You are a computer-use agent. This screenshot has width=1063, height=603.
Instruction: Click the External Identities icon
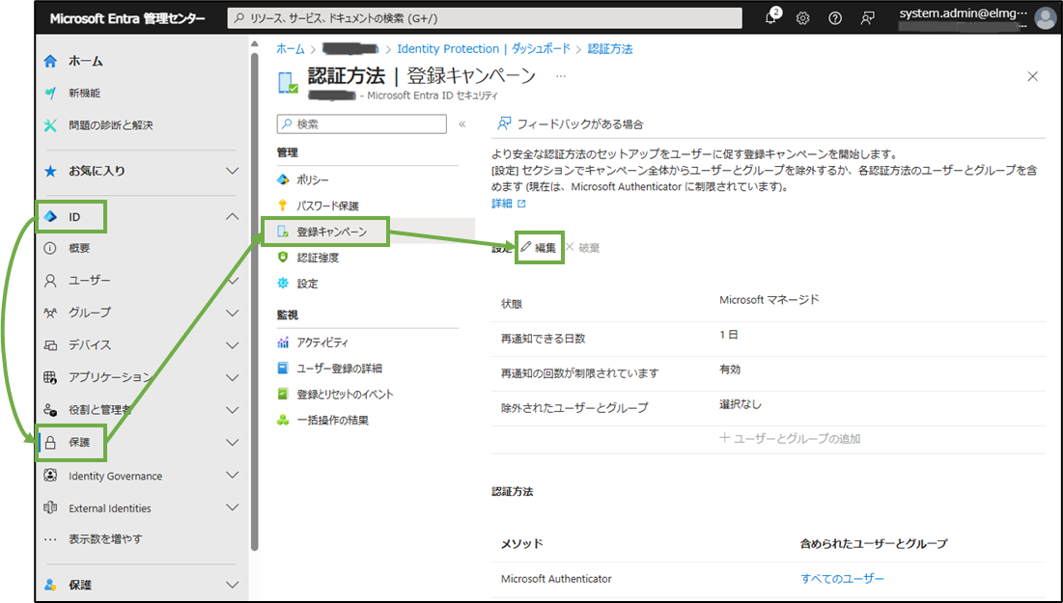point(50,507)
